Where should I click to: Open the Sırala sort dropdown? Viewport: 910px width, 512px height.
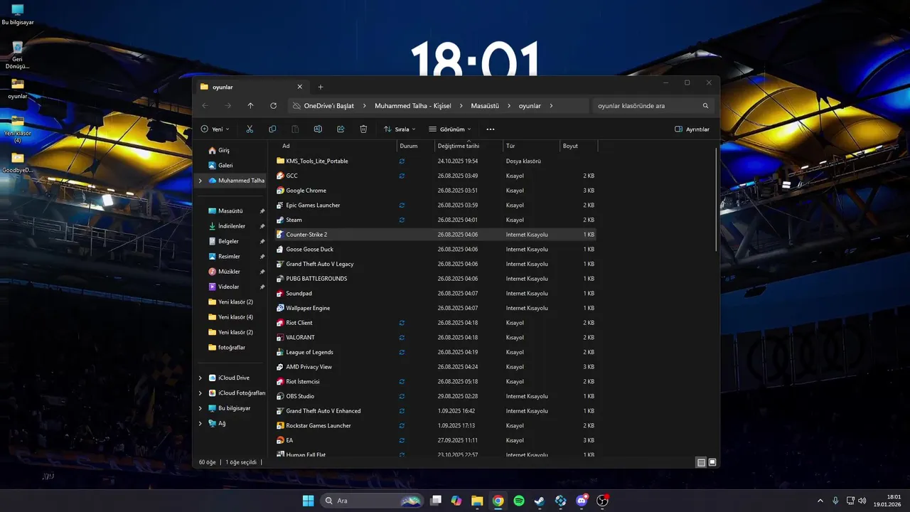(x=400, y=129)
